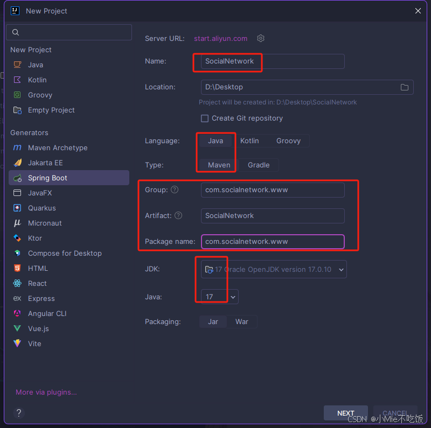Click the Groovy icon in sidebar

(17, 95)
